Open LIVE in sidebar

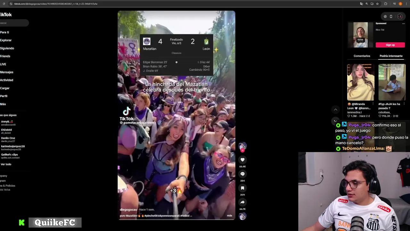point(3,64)
